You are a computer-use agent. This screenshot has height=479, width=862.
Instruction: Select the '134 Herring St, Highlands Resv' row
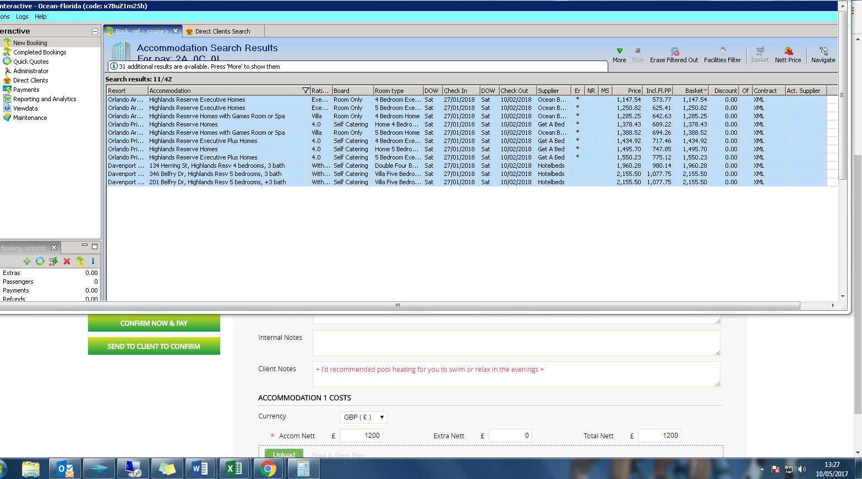click(x=467, y=166)
